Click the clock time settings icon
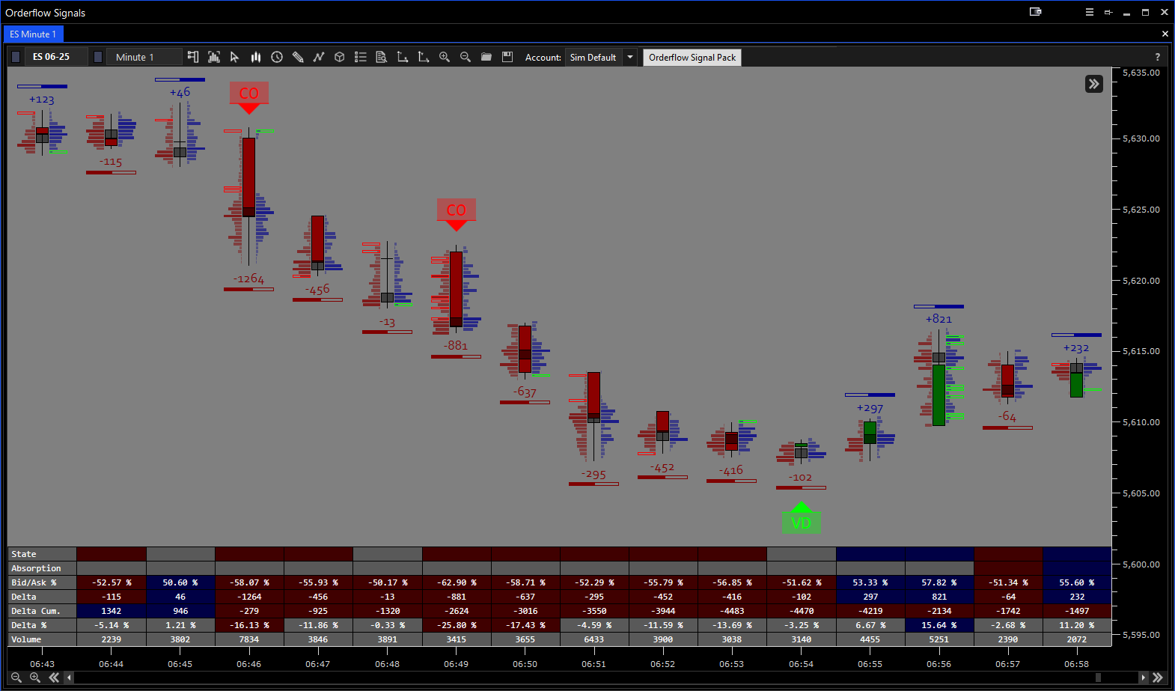Viewport: 1175px width, 691px height. [277, 57]
